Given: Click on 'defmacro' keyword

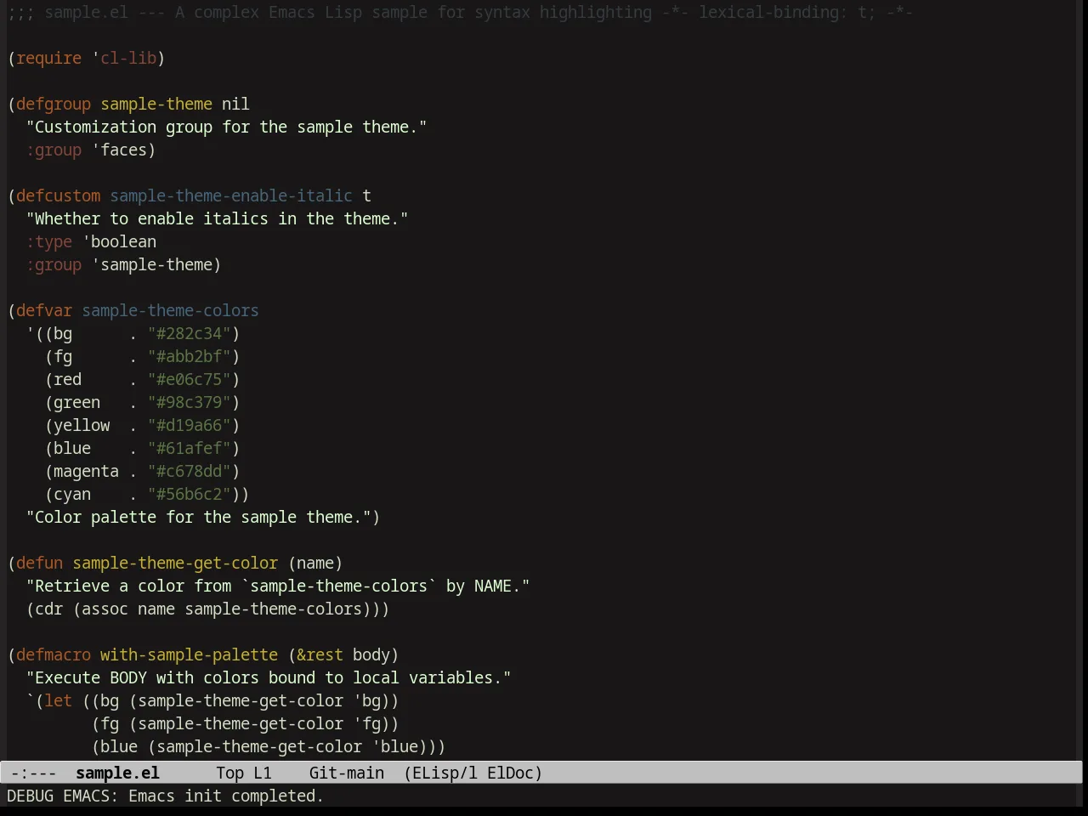Looking at the screenshot, I should [x=54, y=654].
